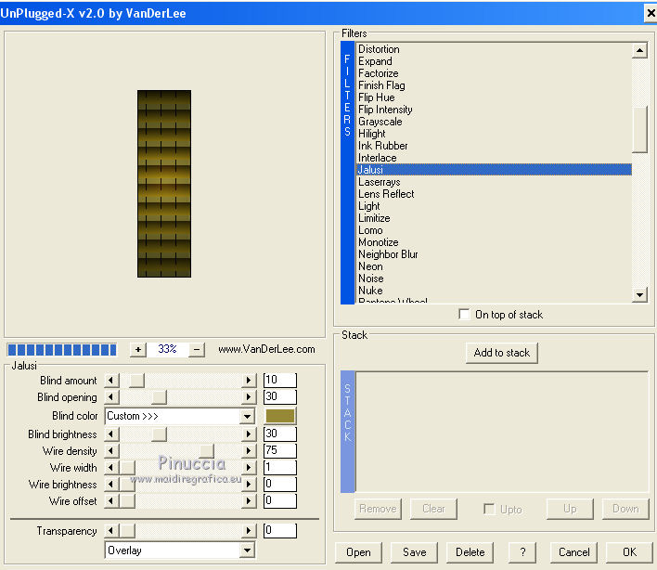Decrease Transparency with left arrow
Viewport: 657px width, 570px height.
111,531
